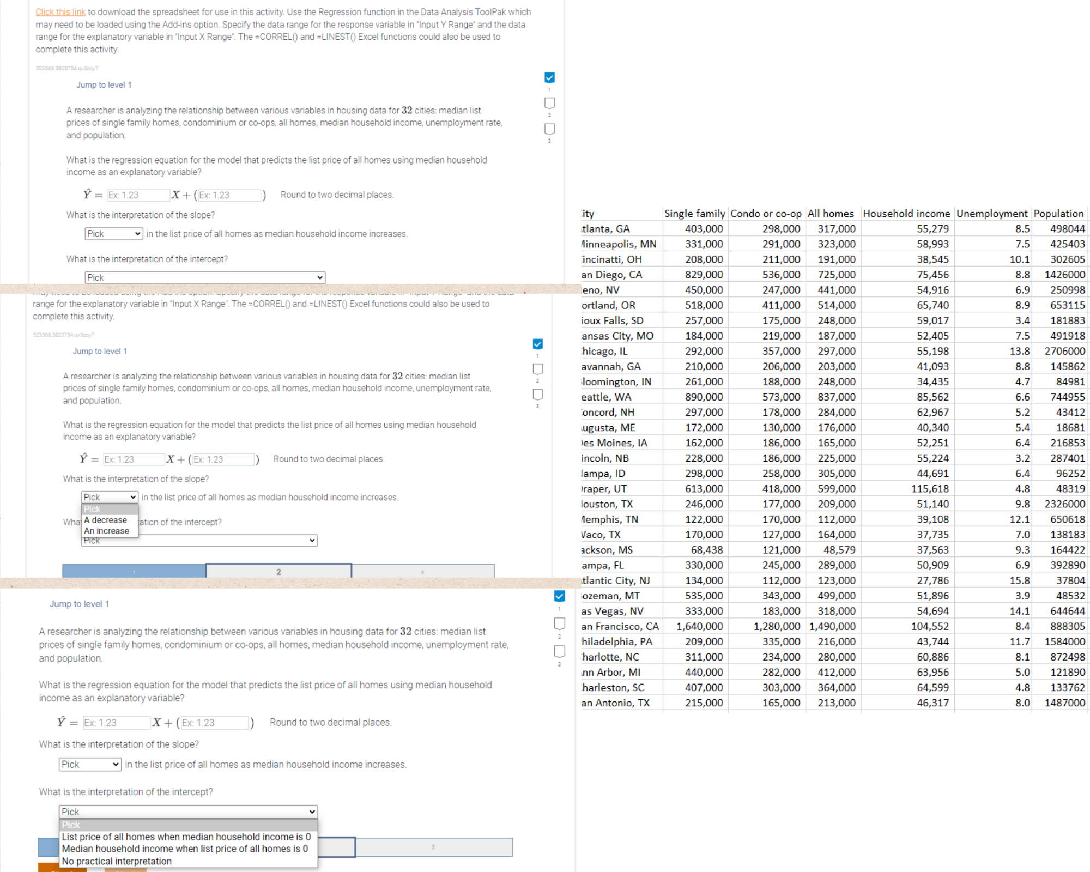The width and height of the screenshot is (1090, 872).
Task: Click the checkmark shield beside third question
Action: (559, 595)
